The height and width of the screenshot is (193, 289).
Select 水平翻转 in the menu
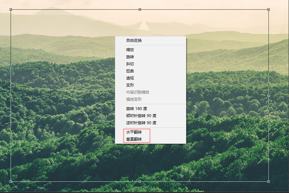(150, 132)
